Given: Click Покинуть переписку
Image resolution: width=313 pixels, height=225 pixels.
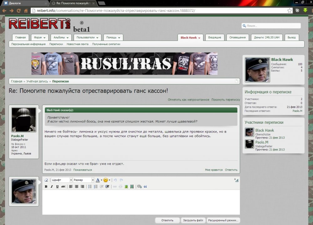Looking at the screenshot, I should click(x=226, y=100).
